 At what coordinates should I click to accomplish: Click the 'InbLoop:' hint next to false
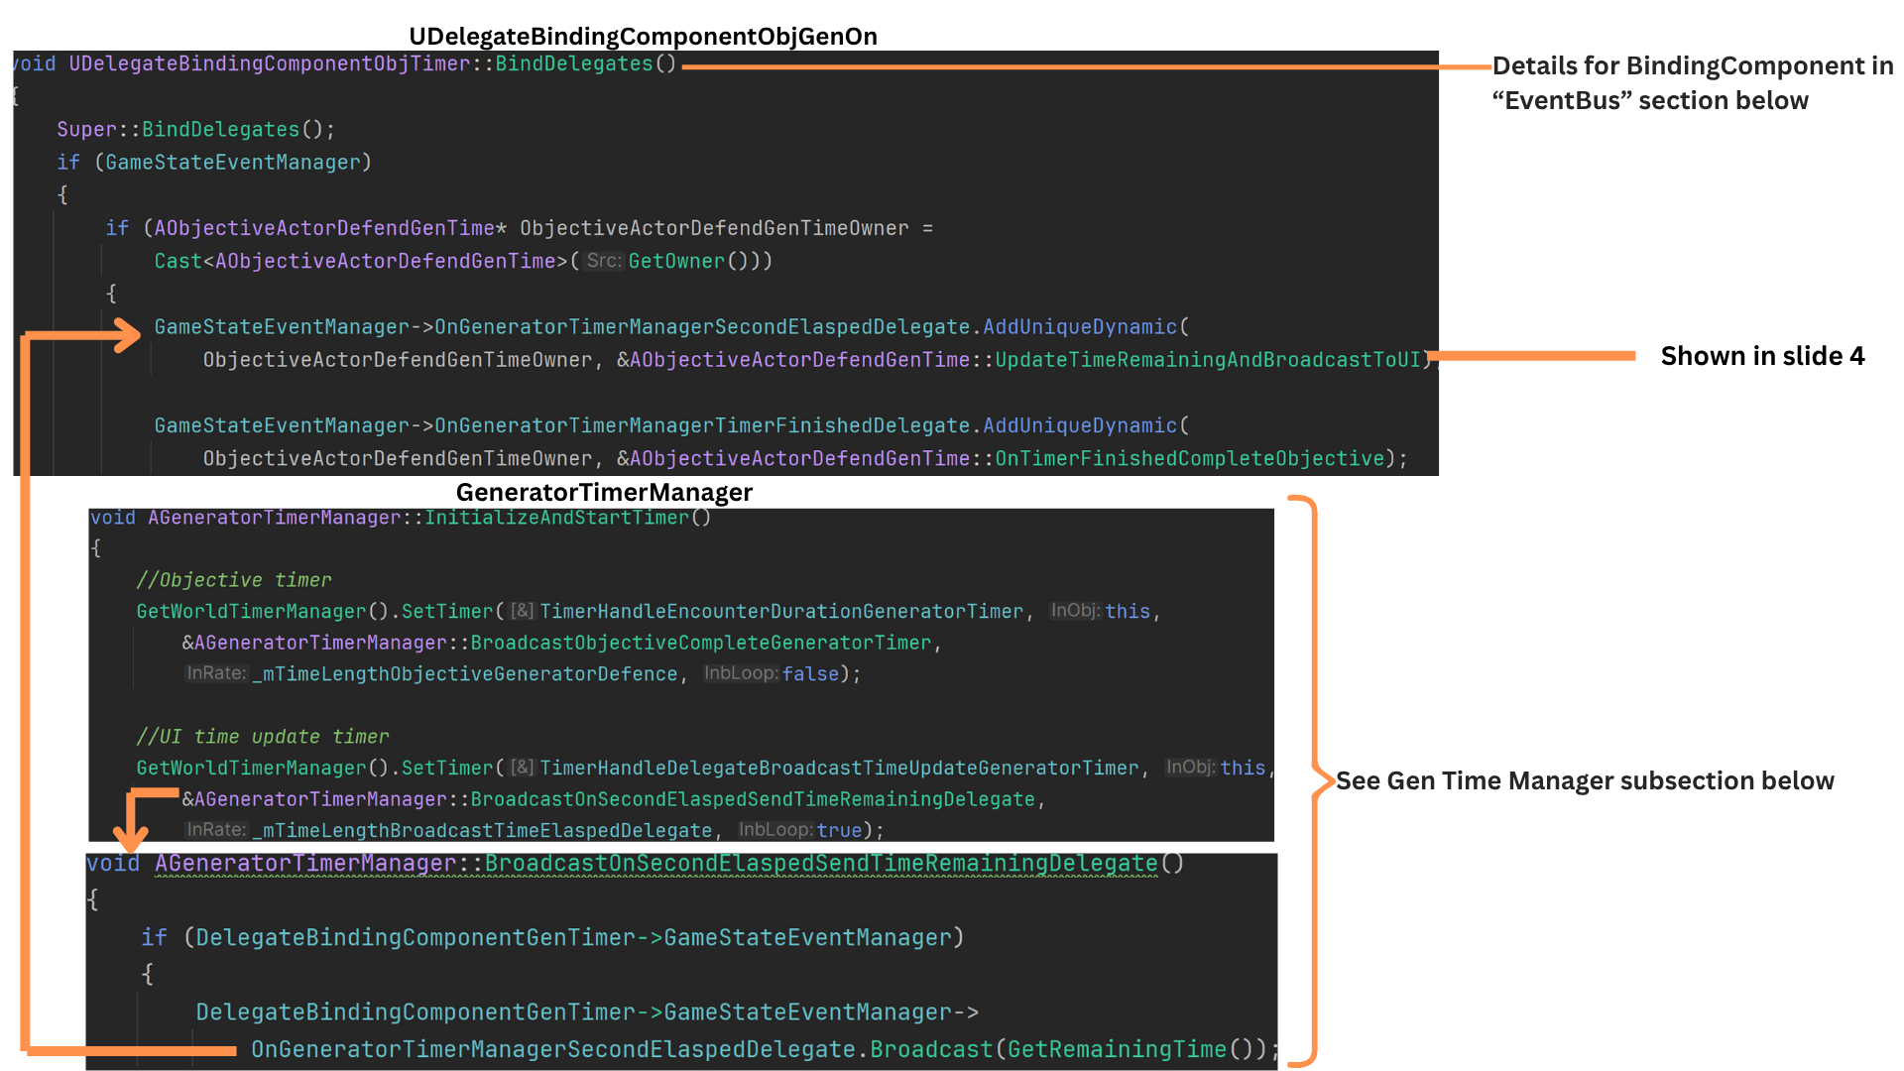(741, 673)
